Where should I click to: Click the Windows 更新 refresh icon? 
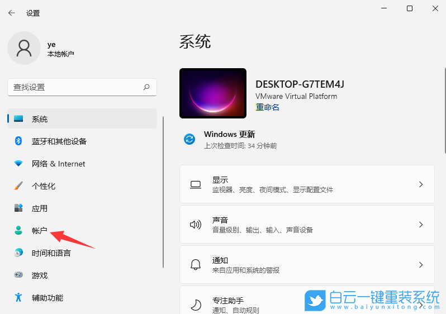pos(189,139)
